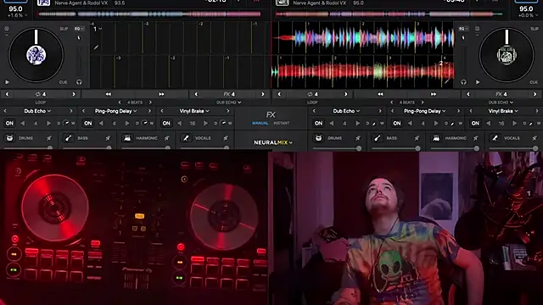Open deck 1 Dub Echo effect dropdown
The height and width of the screenshot is (305, 543).
click(37, 111)
